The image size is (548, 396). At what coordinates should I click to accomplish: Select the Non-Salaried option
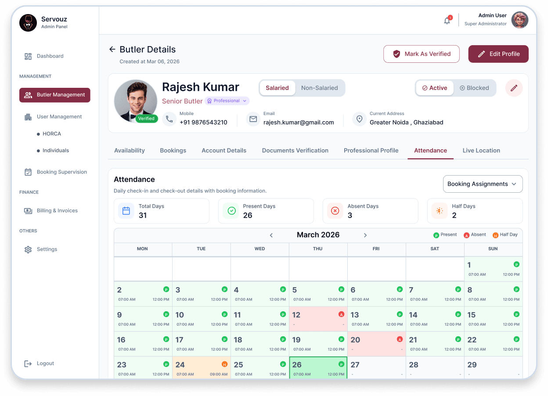tap(320, 88)
